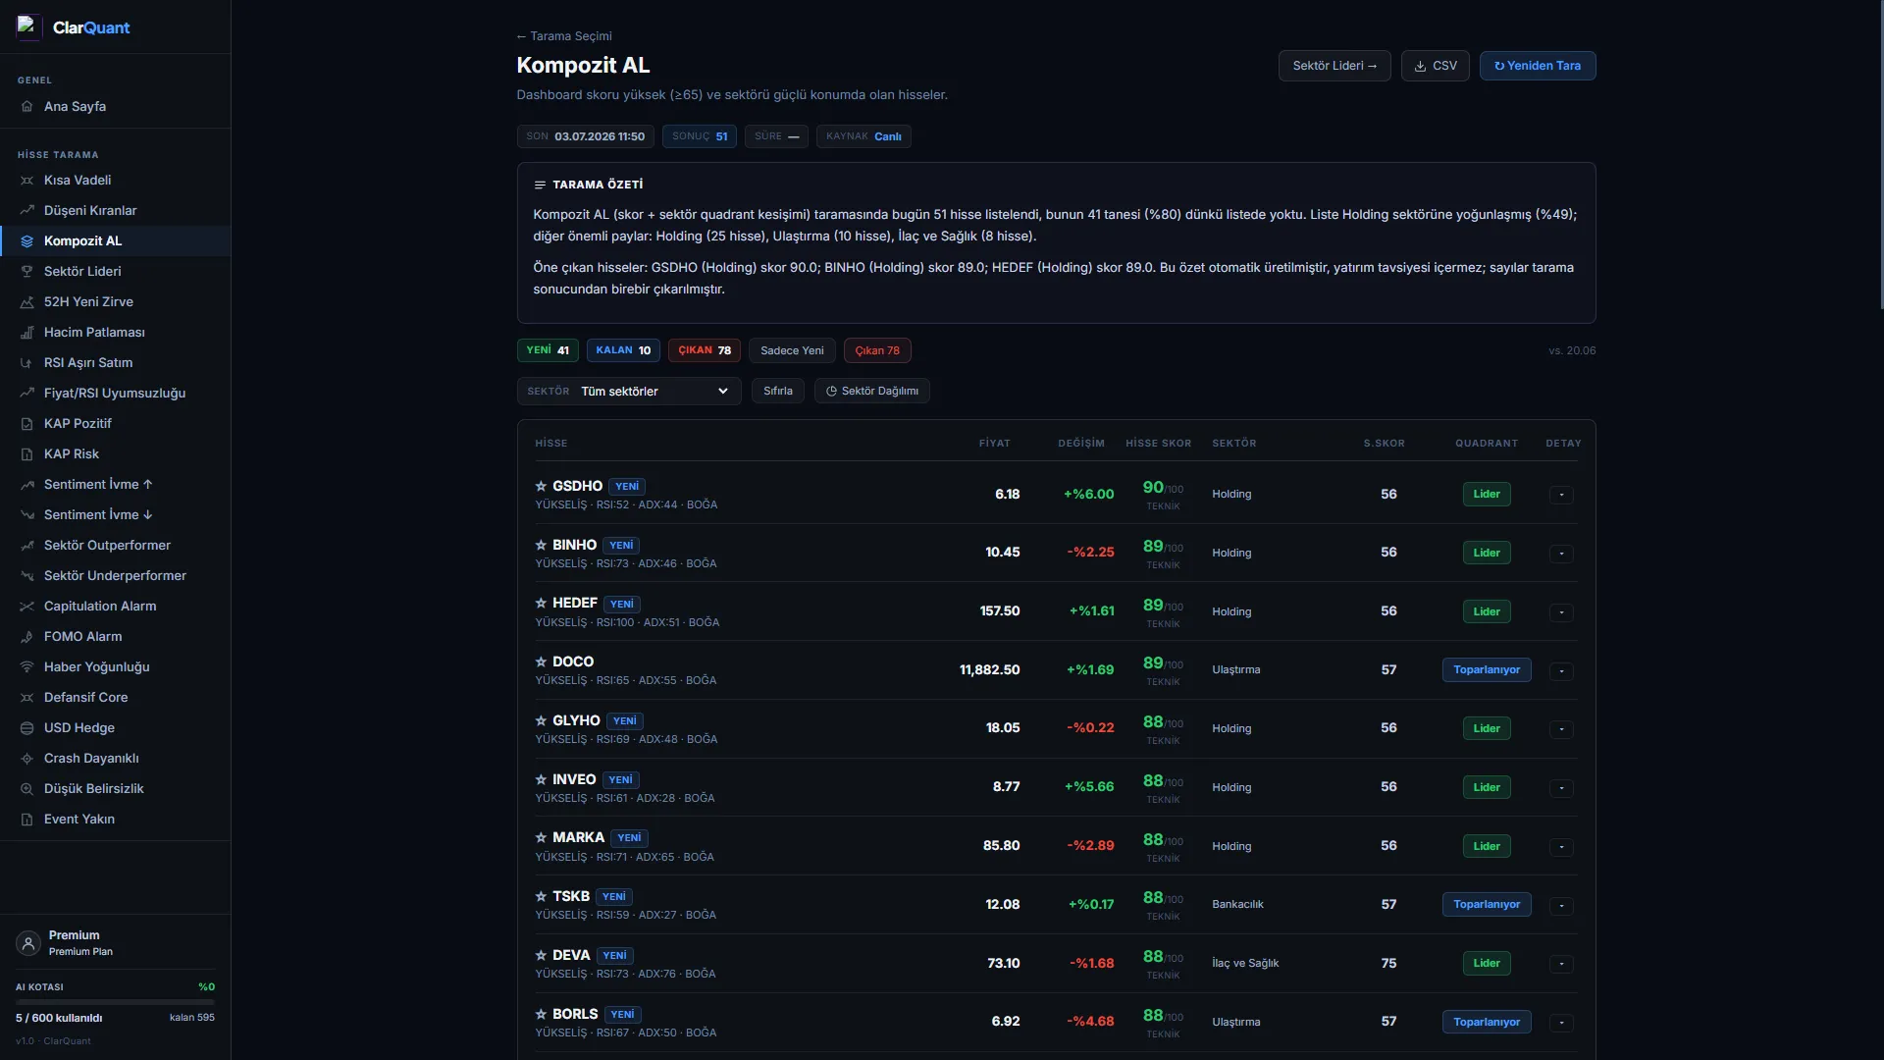The height and width of the screenshot is (1060, 1884).
Task: Click the KAP Pozitif document icon
Action: (x=27, y=423)
